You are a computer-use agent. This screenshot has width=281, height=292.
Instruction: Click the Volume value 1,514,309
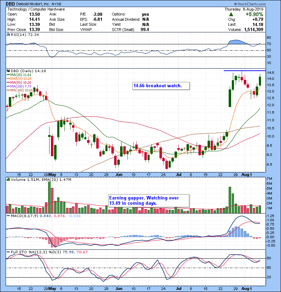click(x=254, y=30)
